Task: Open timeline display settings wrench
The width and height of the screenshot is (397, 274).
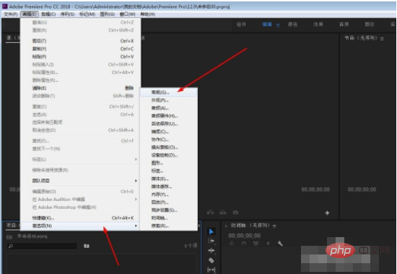Action: coord(280,244)
